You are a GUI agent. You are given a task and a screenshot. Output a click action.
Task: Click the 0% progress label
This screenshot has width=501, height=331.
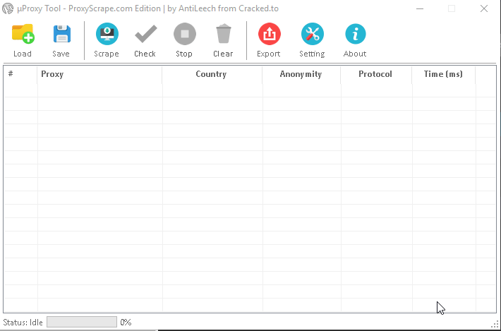[x=126, y=323]
